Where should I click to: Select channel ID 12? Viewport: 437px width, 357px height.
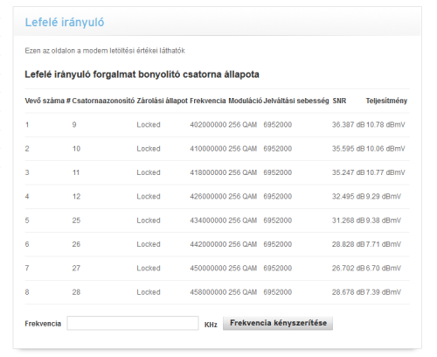76,197
